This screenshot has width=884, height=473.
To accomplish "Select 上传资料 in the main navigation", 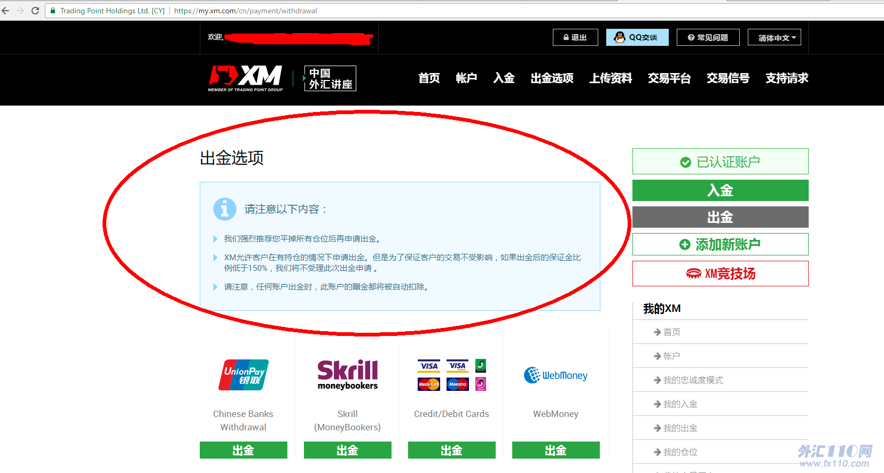I will (611, 78).
